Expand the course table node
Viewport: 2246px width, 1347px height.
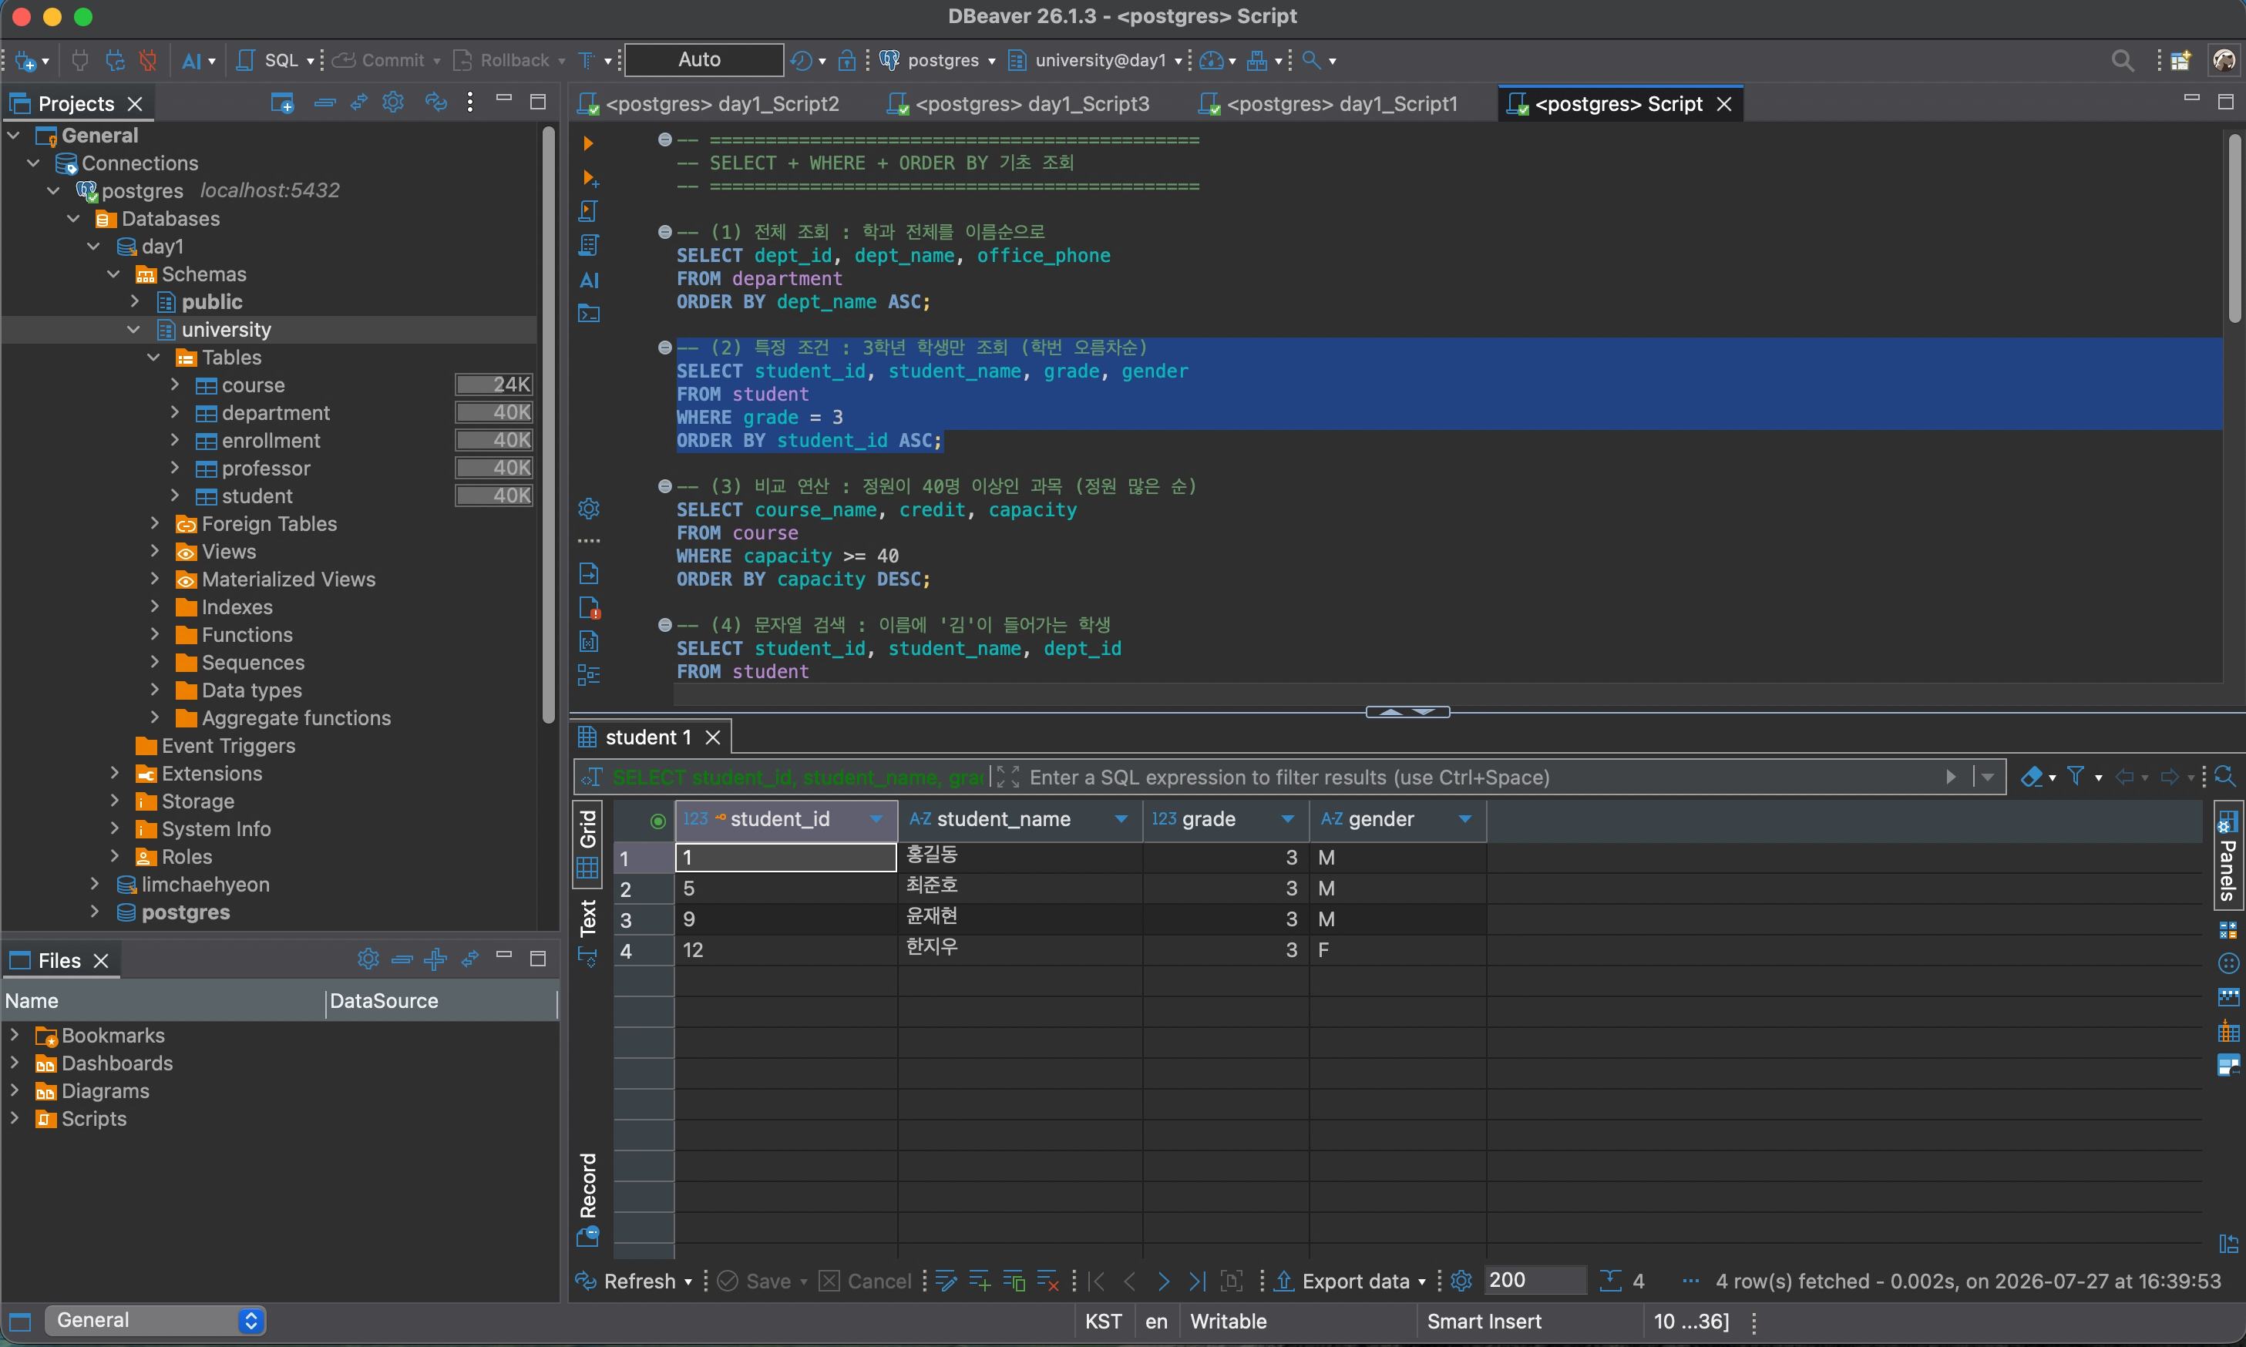(175, 385)
